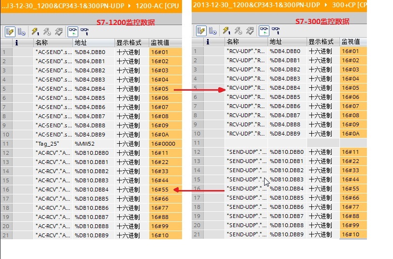This screenshot has width=393, height=259.
Task: Click enable peripheral outputs icon in S7-1200 toolbar
Action: coord(58,32)
